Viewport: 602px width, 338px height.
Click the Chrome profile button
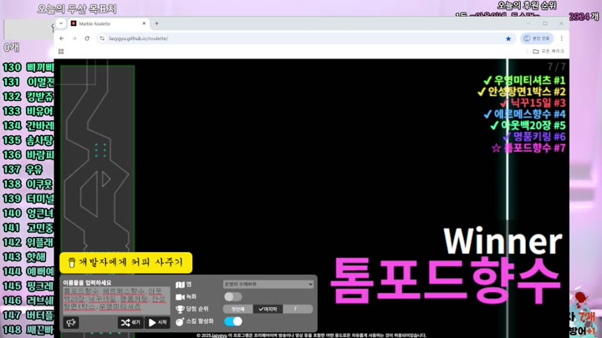click(x=537, y=38)
